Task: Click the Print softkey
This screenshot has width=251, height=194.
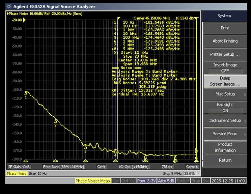Action: click(225, 28)
